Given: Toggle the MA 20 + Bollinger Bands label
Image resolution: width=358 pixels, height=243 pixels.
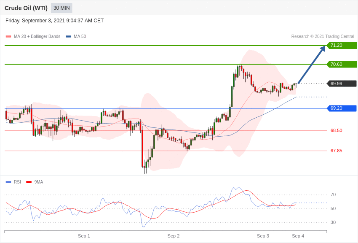Looking at the screenshot, I should [37, 37].
